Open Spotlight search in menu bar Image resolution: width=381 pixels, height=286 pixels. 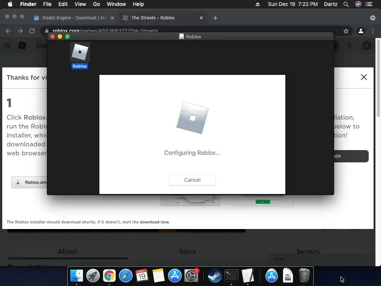click(x=346, y=4)
